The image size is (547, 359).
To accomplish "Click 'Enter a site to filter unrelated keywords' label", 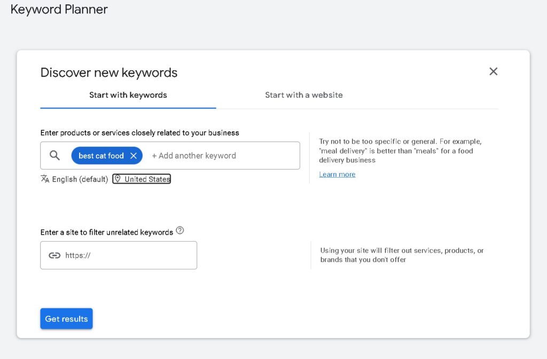I will coord(107,232).
